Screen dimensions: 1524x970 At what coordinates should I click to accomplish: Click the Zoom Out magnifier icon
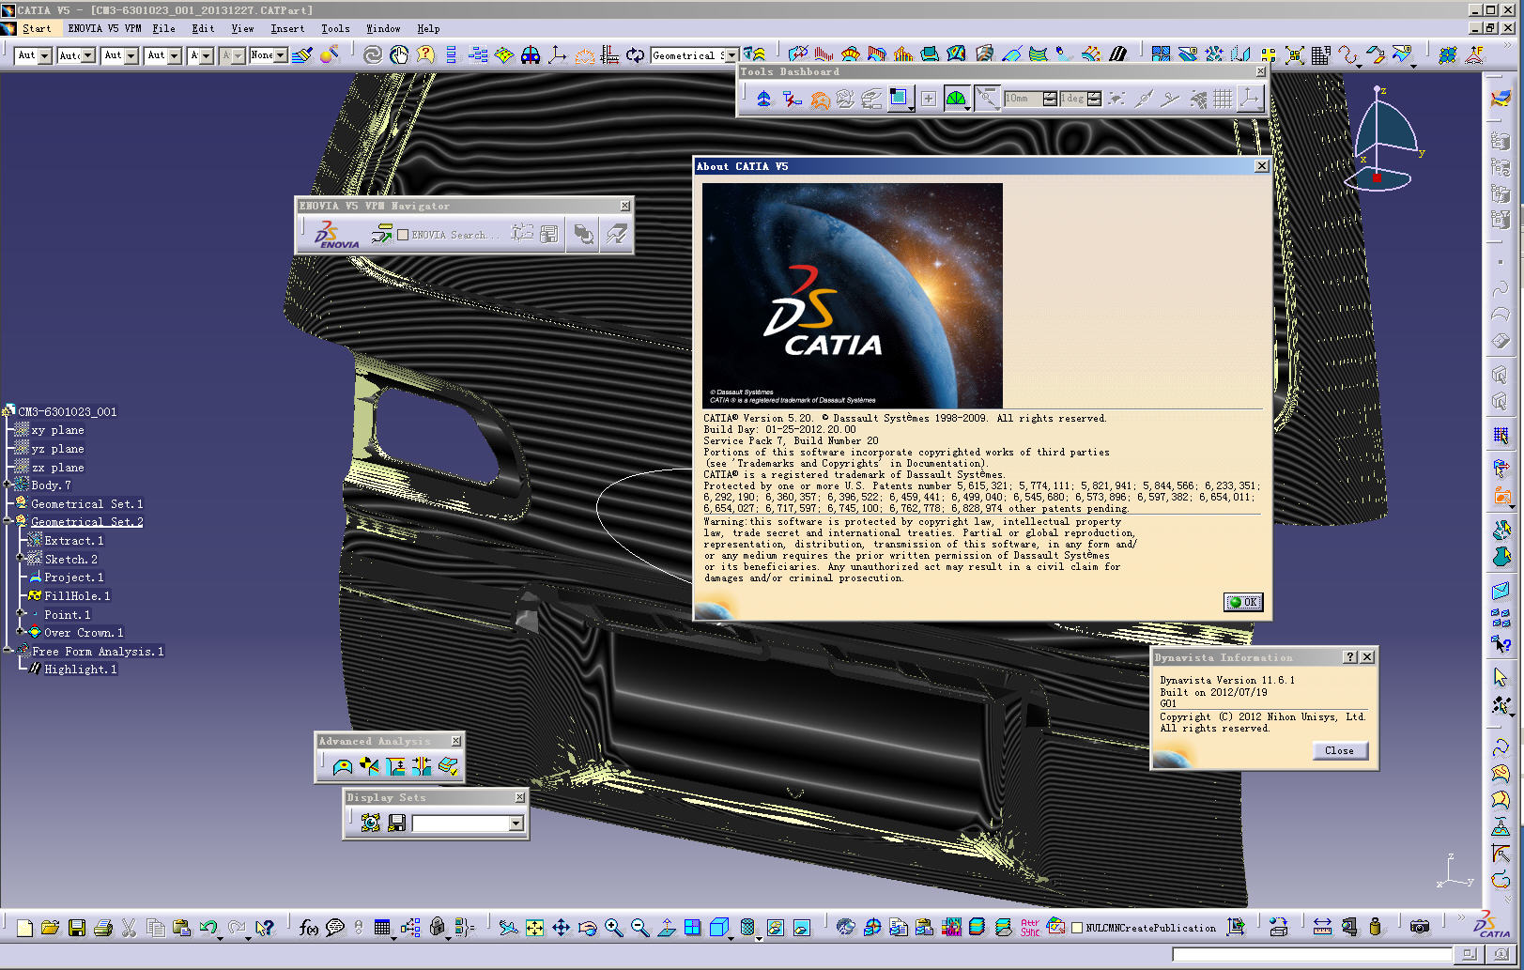click(639, 928)
